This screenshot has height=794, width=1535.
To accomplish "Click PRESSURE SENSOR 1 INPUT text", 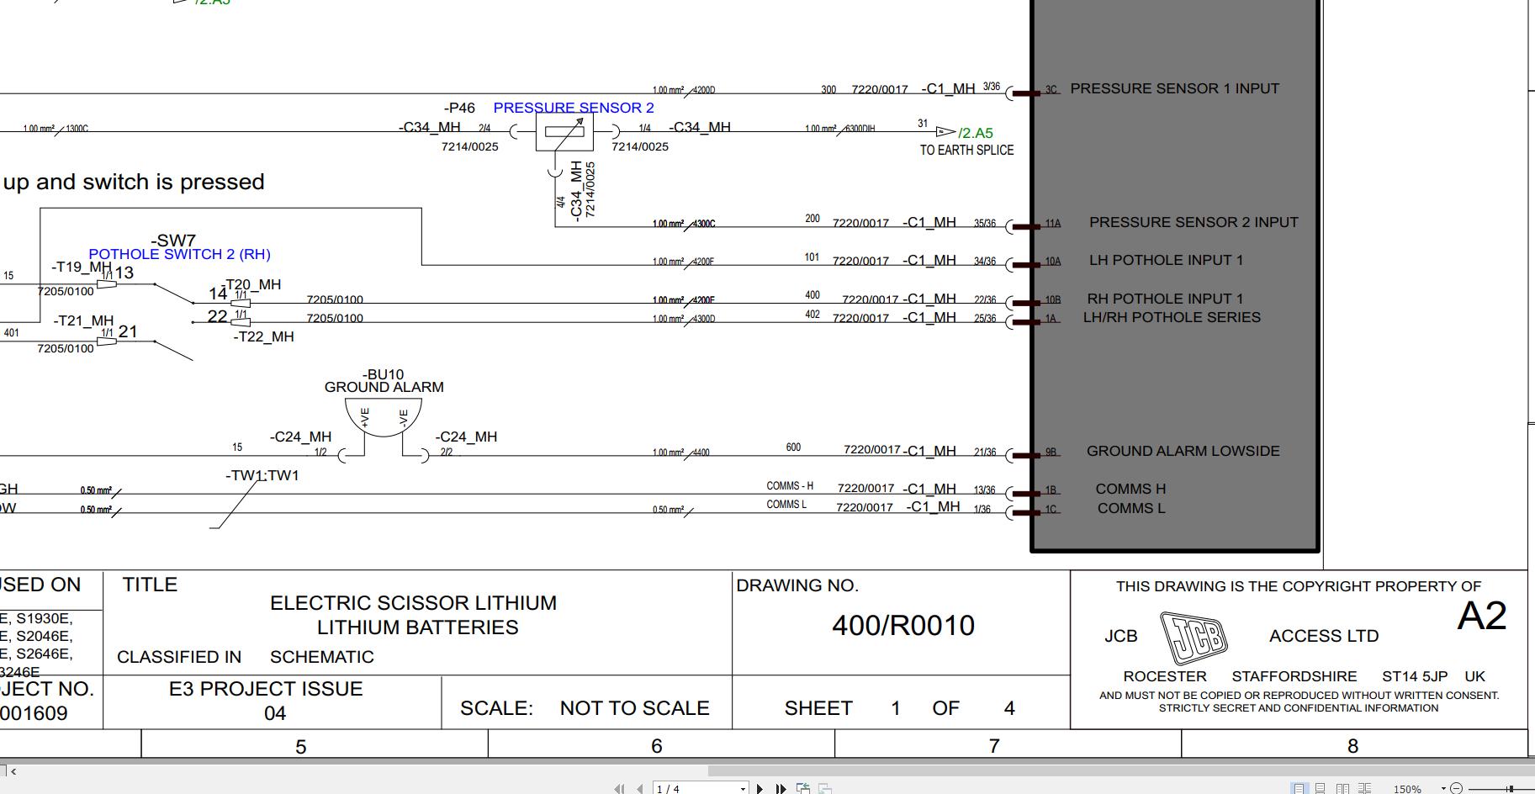I will pos(1174,88).
